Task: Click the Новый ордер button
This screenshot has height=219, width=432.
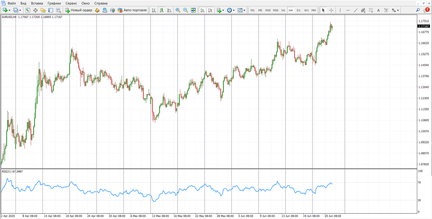Action: click(78, 10)
